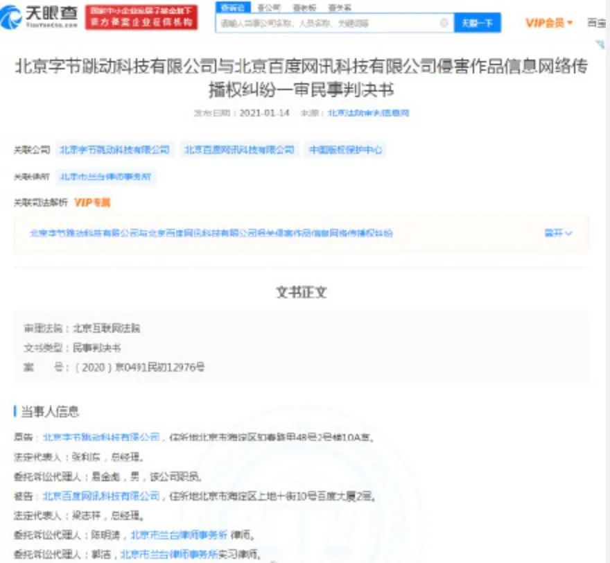The width and height of the screenshot is (610, 563).
Task: Click the 百宝 item in top navigation
Action: pos(597,23)
